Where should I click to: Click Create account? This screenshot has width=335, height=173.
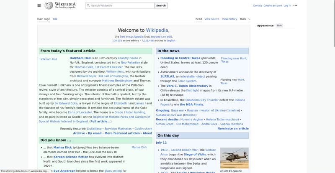[273, 5]
